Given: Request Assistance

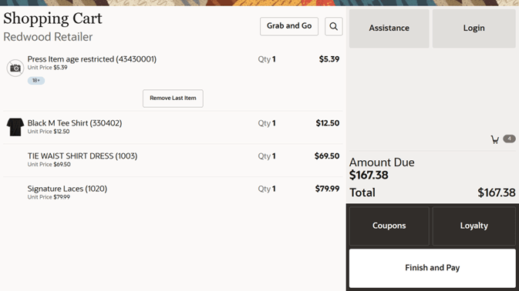Looking at the screenshot, I should point(389,28).
